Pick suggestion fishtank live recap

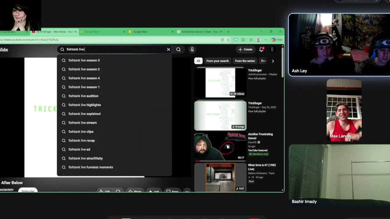click(x=114, y=141)
